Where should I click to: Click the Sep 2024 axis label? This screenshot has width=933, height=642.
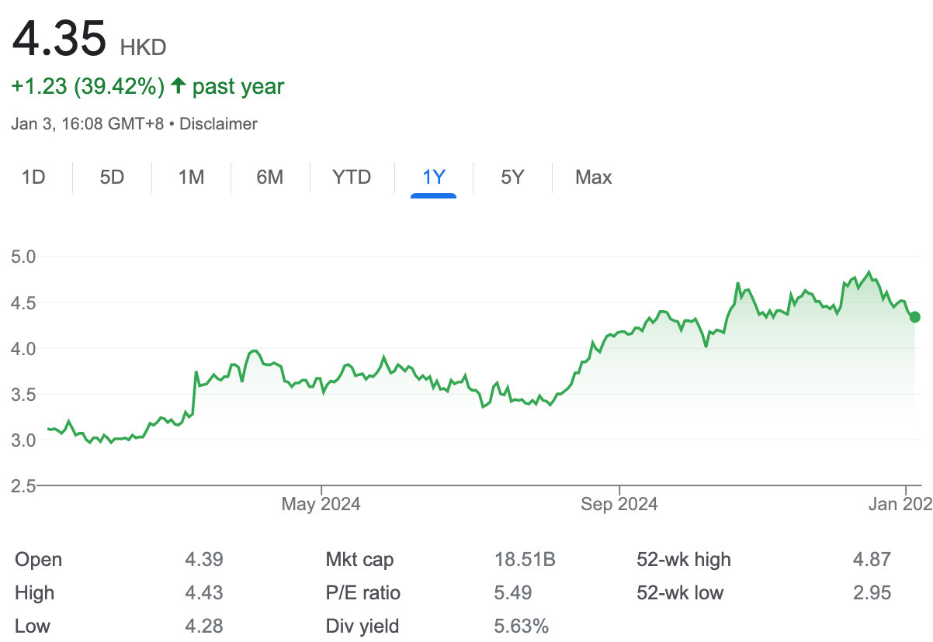(619, 504)
